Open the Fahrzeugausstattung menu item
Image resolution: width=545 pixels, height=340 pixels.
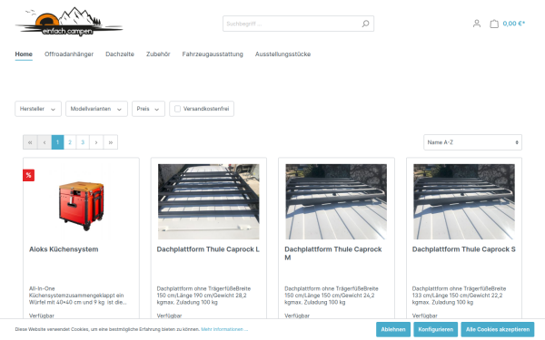(x=213, y=54)
